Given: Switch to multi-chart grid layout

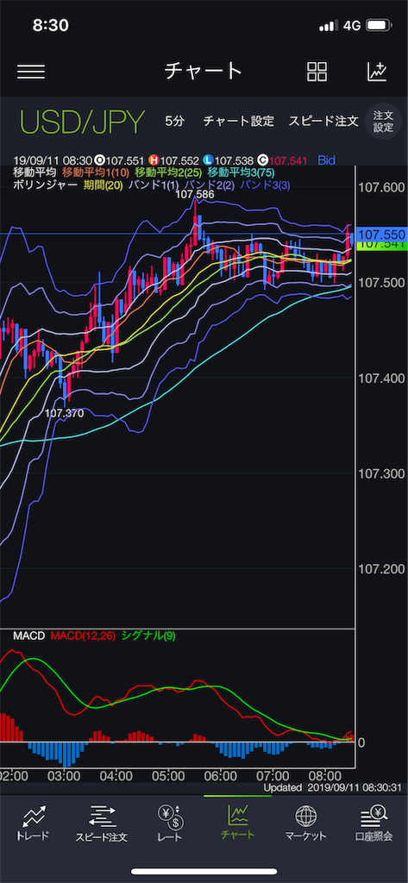Looking at the screenshot, I should (x=317, y=72).
